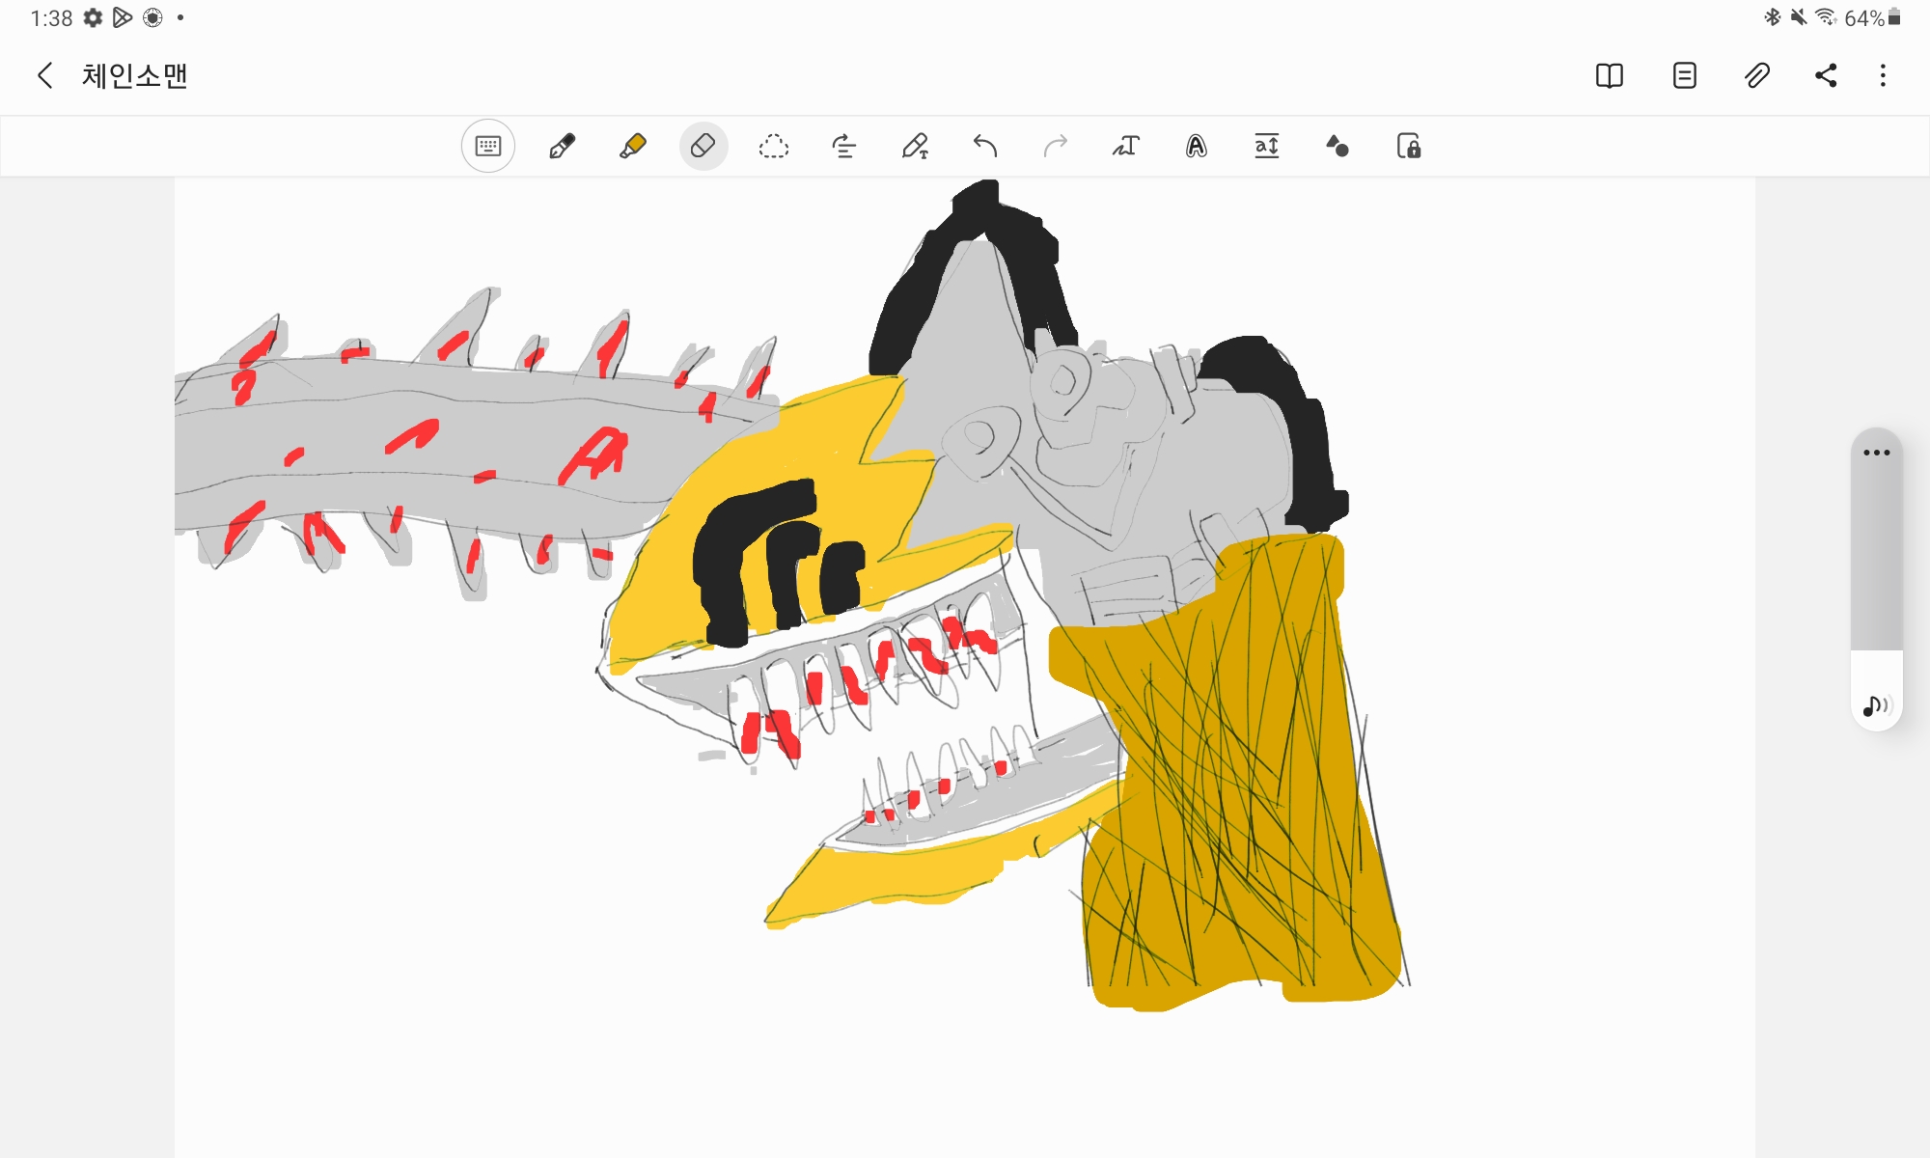Open the shapes tool
Viewport: 1930px width, 1158px height.
tap(1337, 147)
